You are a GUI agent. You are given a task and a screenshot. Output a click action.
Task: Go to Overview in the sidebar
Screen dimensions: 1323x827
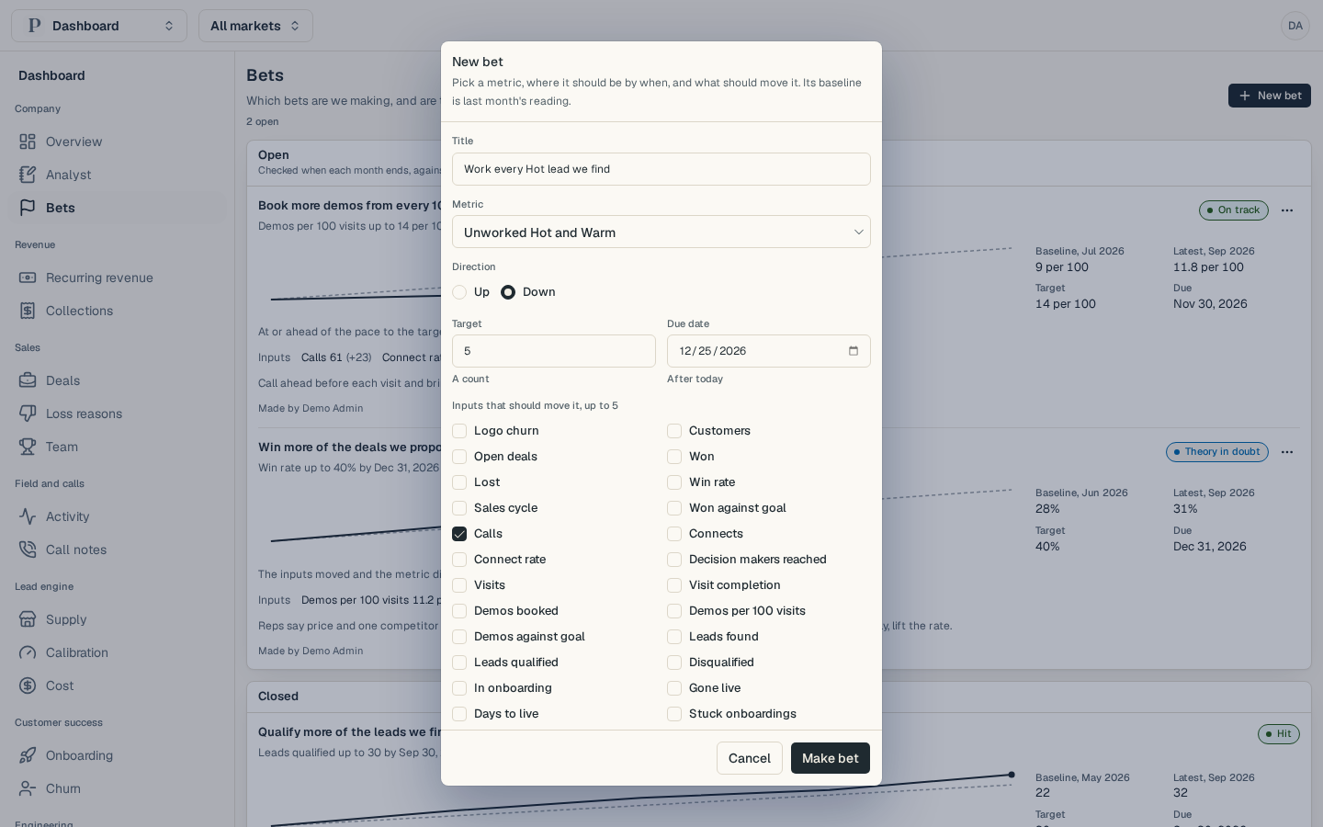117,142
